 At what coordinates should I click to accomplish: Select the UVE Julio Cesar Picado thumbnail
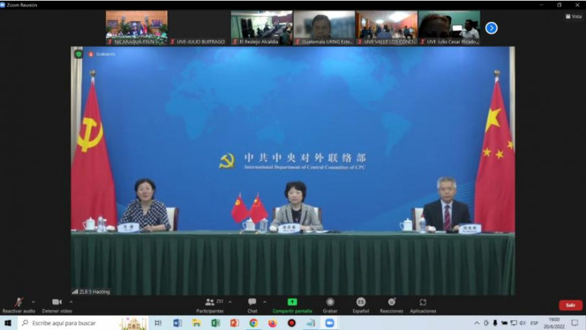pos(449,28)
